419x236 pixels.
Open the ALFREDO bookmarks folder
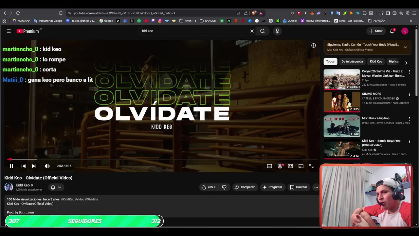point(376,21)
